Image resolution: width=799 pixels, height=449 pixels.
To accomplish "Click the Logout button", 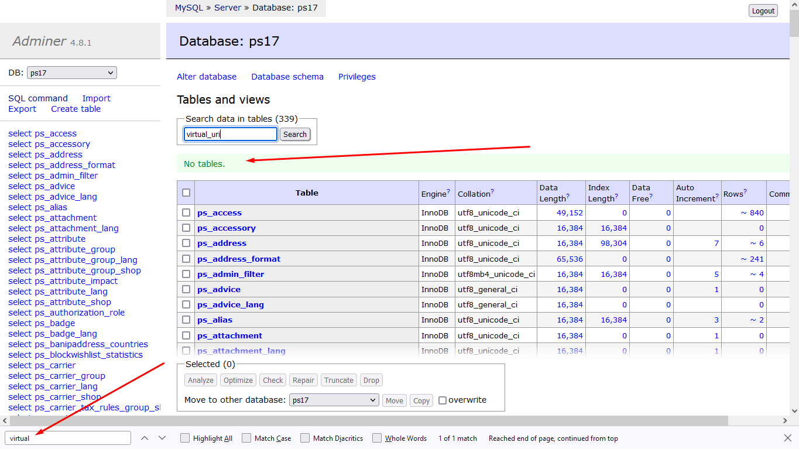I will (763, 11).
